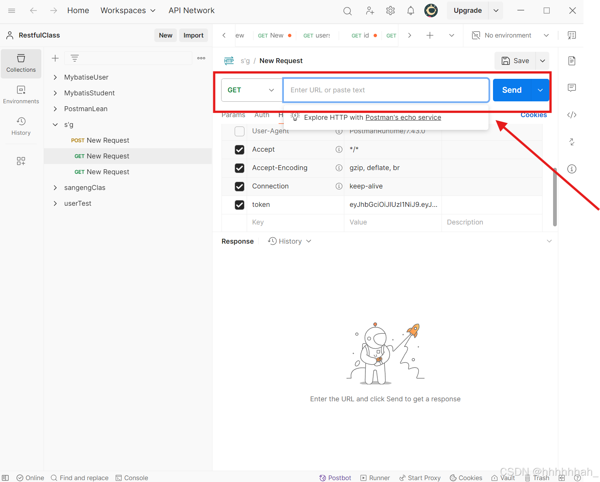Click the New button in workspace header

pos(166,35)
